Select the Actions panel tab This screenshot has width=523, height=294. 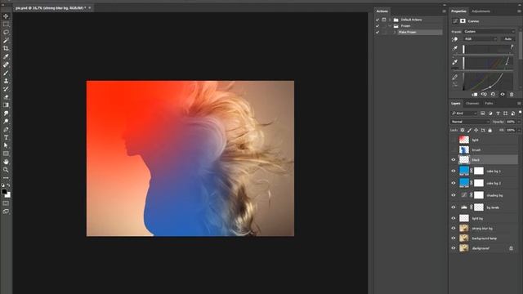pyautogui.click(x=382, y=11)
